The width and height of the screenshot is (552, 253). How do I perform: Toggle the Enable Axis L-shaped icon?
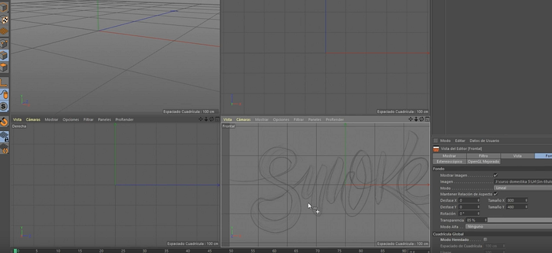coord(4,82)
